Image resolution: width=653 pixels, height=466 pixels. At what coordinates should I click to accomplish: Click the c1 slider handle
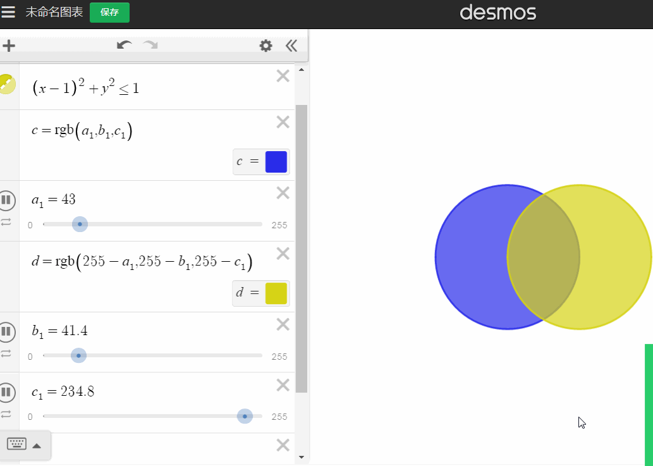pos(245,416)
